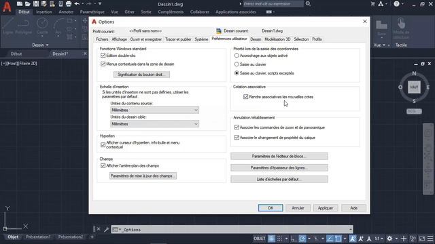The height and width of the screenshot is (244, 435).
Task: Open Unités du contenu source dropdown
Action: (154, 110)
